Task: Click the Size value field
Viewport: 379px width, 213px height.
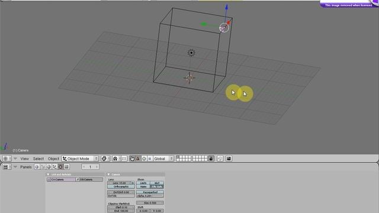Action: coord(150,203)
